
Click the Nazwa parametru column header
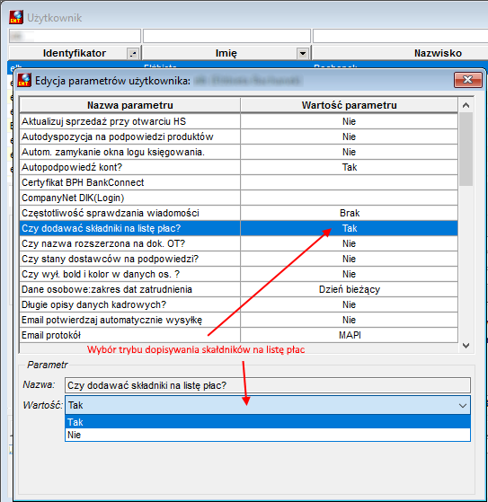point(129,105)
